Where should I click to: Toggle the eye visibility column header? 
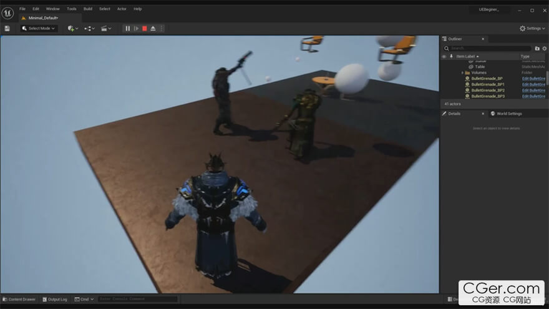coord(444,56)
